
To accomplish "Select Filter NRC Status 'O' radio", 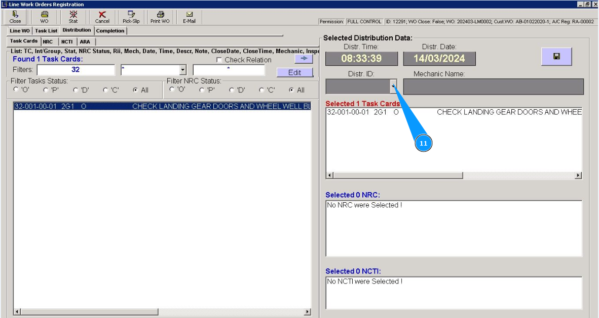I will pos(172,89).
